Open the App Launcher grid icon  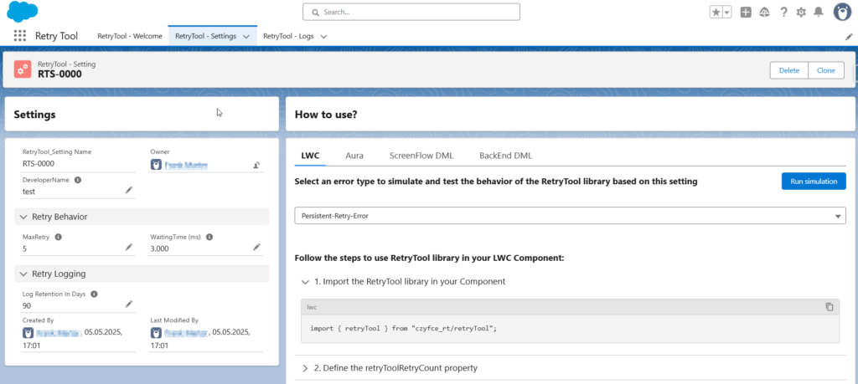(20, 36)
